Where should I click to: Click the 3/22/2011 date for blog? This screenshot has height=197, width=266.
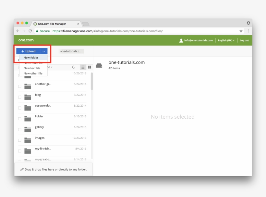80,95
